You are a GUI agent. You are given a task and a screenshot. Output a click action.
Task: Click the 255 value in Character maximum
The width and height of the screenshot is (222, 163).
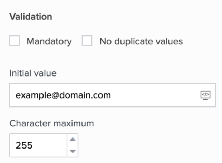[24, 145]
